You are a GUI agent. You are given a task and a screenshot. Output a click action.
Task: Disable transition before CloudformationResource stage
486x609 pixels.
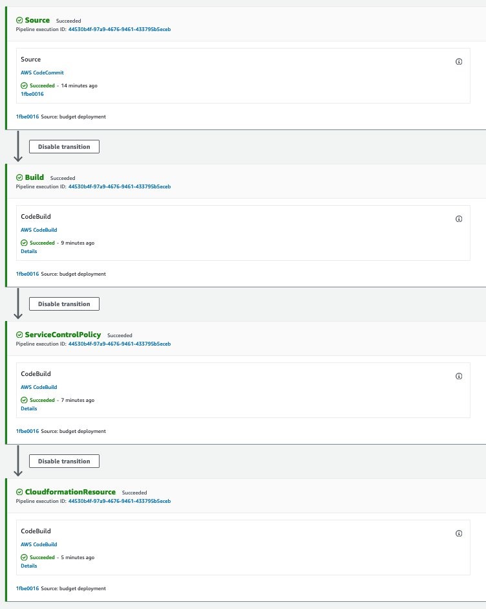[x=64, y=461]
